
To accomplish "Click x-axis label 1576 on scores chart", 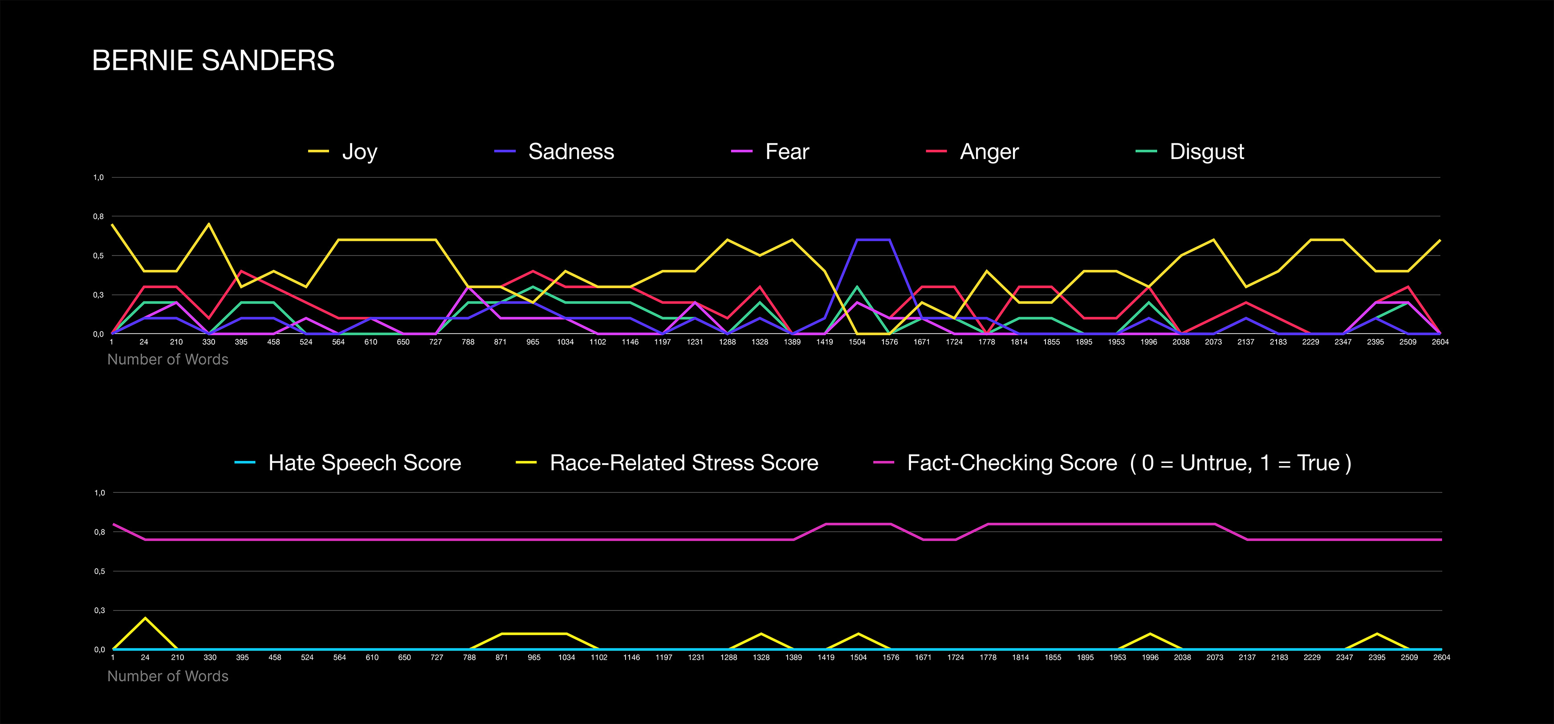I will coord(891,658).
